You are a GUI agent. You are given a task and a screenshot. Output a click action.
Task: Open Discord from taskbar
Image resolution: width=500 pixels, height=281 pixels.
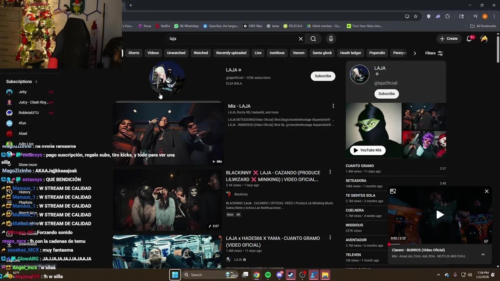[x=279, y=275]
